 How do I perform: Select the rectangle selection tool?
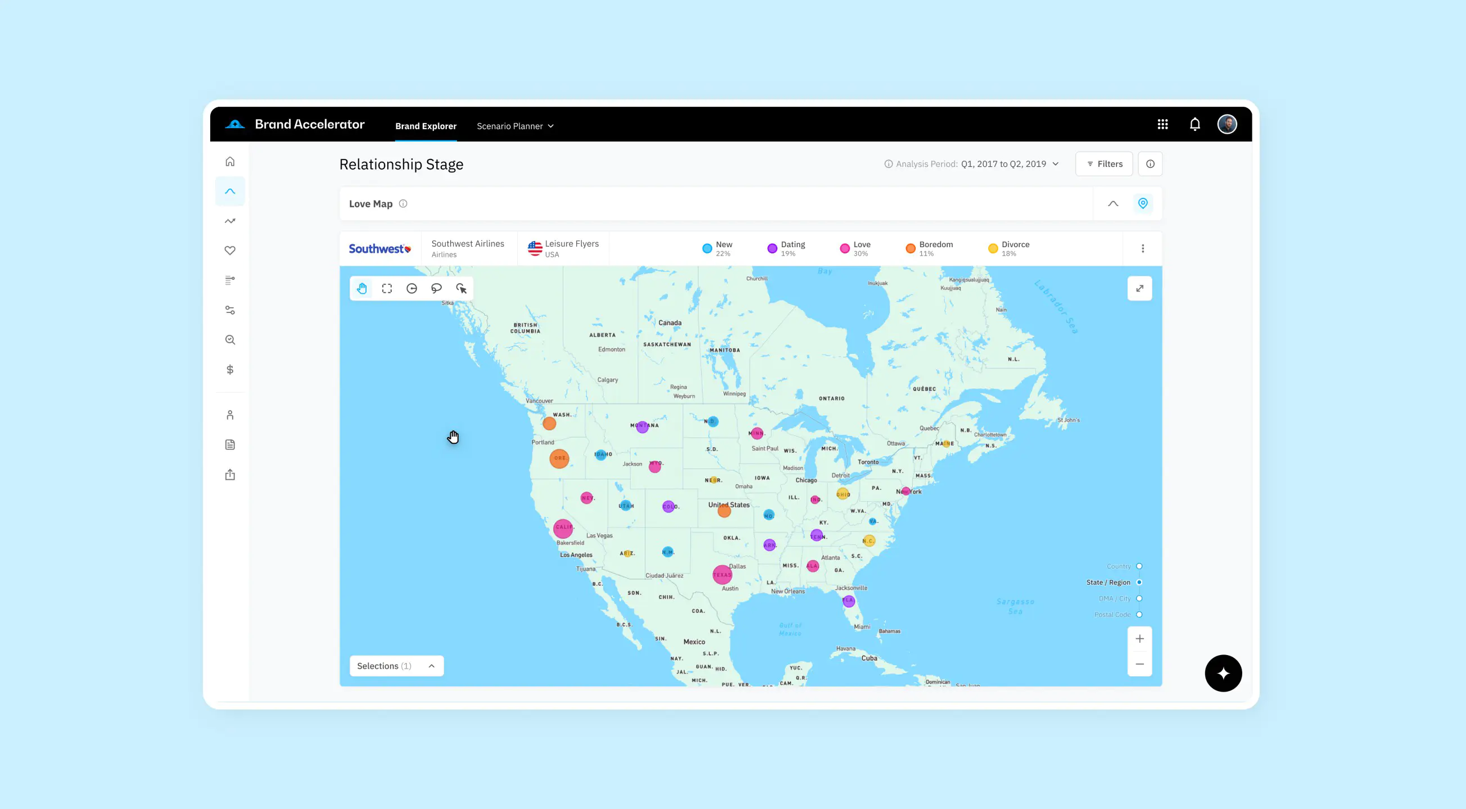[387, 288]
